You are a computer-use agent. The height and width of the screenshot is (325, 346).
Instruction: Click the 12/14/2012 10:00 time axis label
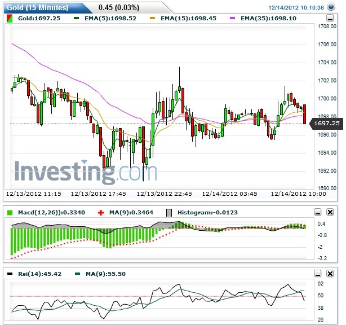[298, 194]
